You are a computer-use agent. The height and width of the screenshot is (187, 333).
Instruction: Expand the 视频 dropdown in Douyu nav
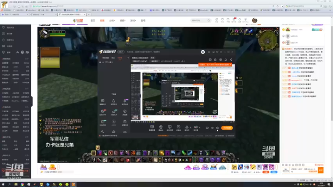tap(122, 20)
